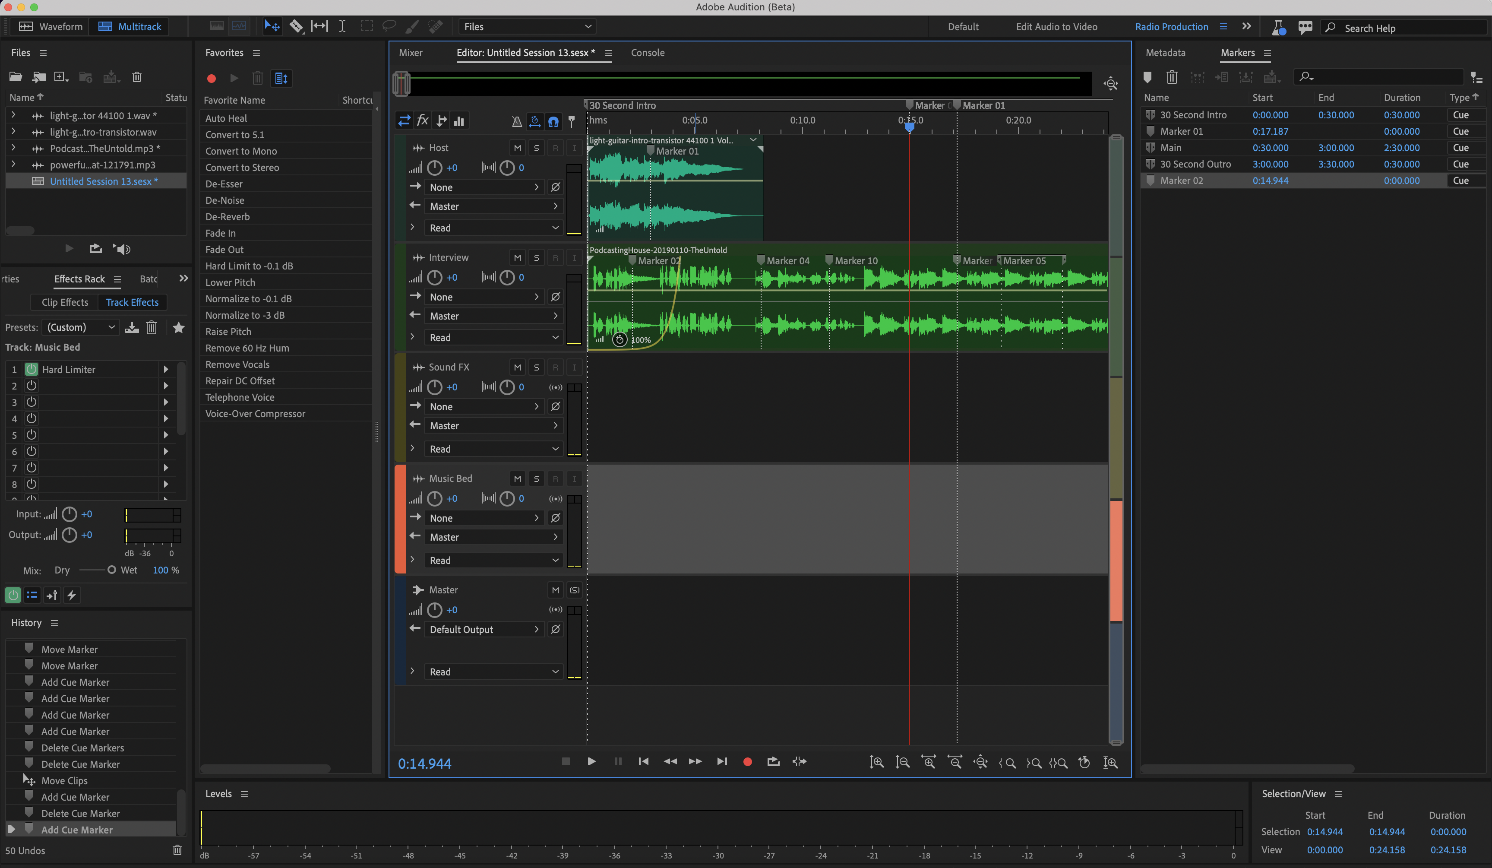This screenshot has width=1492, height=868.
Task: Click the delete marker trash icon
Action: [x=1172, y=78]
